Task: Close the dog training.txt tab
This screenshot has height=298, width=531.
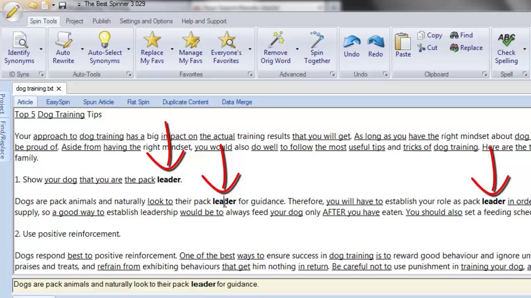Action: point(58,89)
